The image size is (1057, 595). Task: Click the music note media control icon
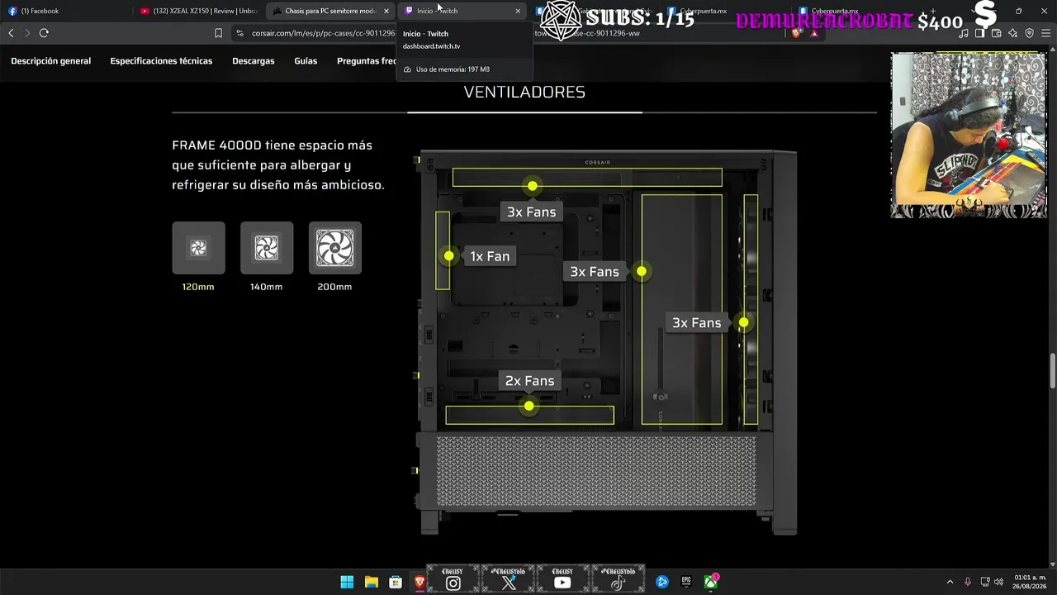pos(964,33)
